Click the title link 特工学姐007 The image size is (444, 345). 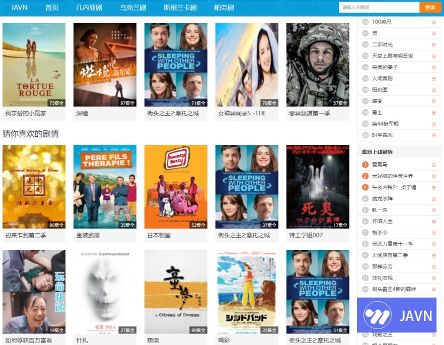click(306, 235)
